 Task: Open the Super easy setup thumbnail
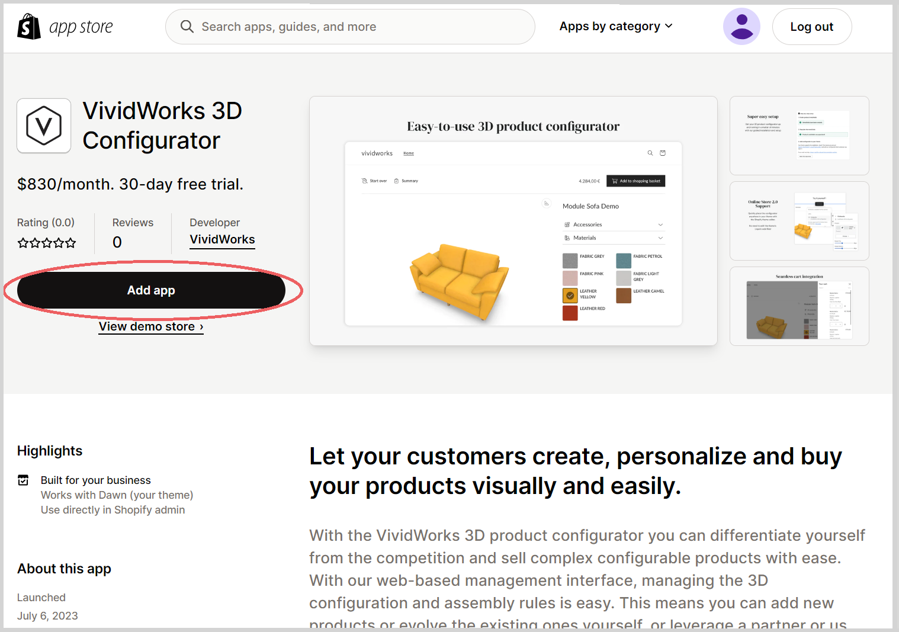[x=800, y=136]
